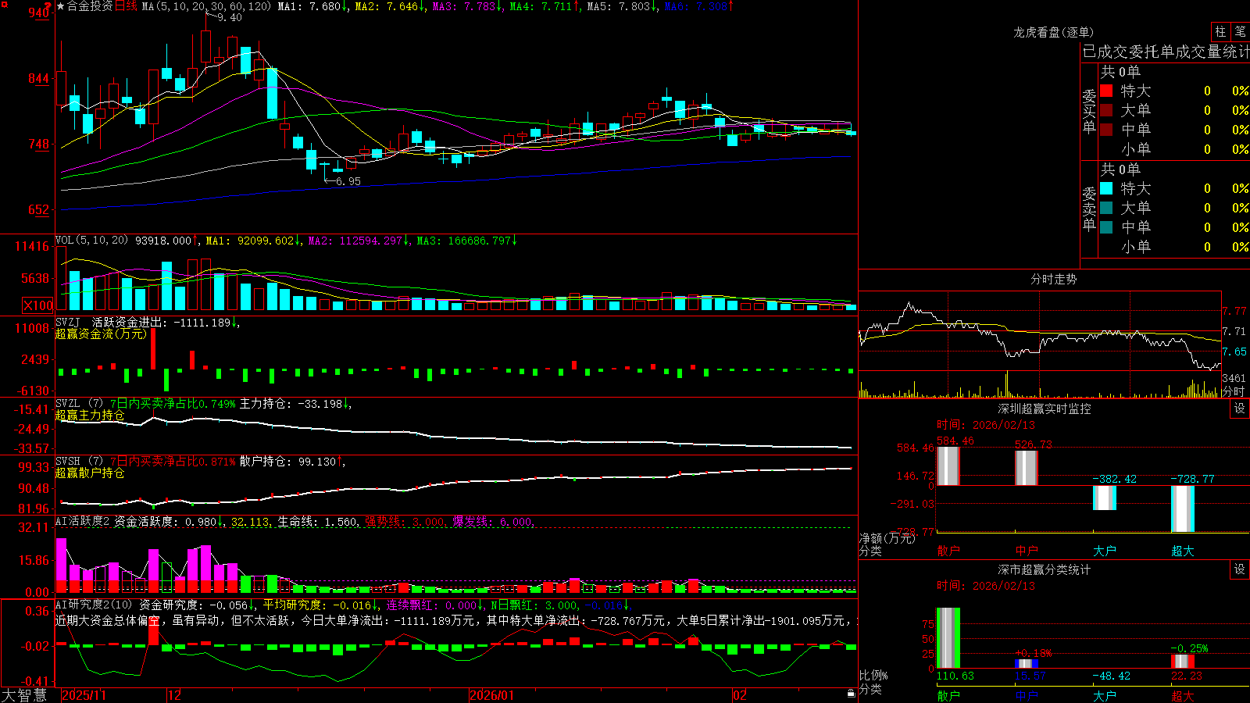This screenshot has width=1250, height=703.
Task: Click the green 散户 bar valued 110.63
Action: [x=948, y=637]
